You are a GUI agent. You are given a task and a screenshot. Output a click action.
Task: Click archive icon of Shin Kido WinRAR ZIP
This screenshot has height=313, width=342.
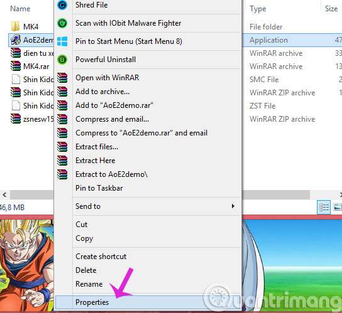click(x=16, y=92)
